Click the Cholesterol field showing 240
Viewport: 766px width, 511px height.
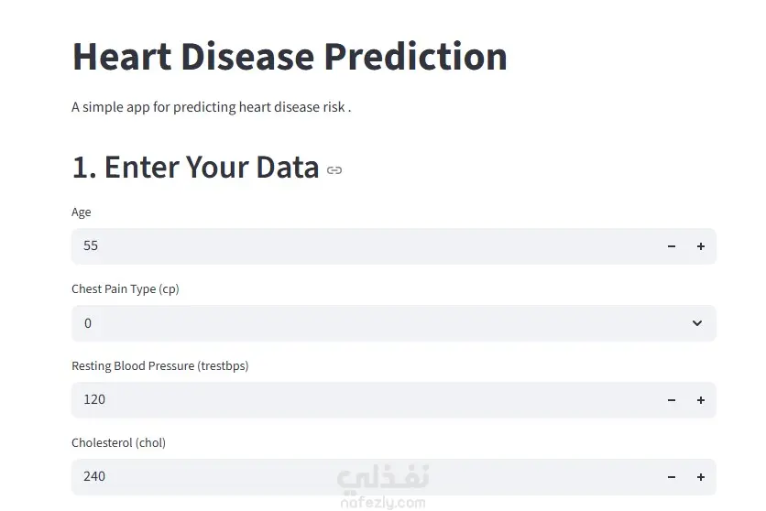(357, 477)
